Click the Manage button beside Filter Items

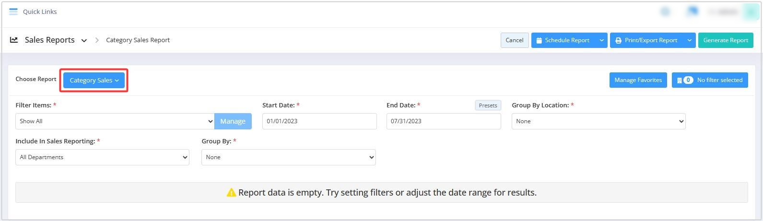tap(233, 121)
